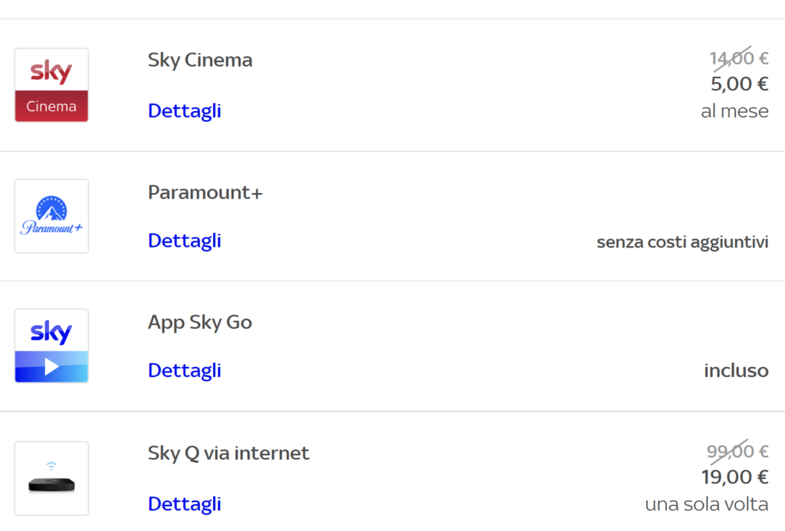Click the Paramount+ mountain logo
Viewport: 785px width, 531px height.
[x=51, y=216]
